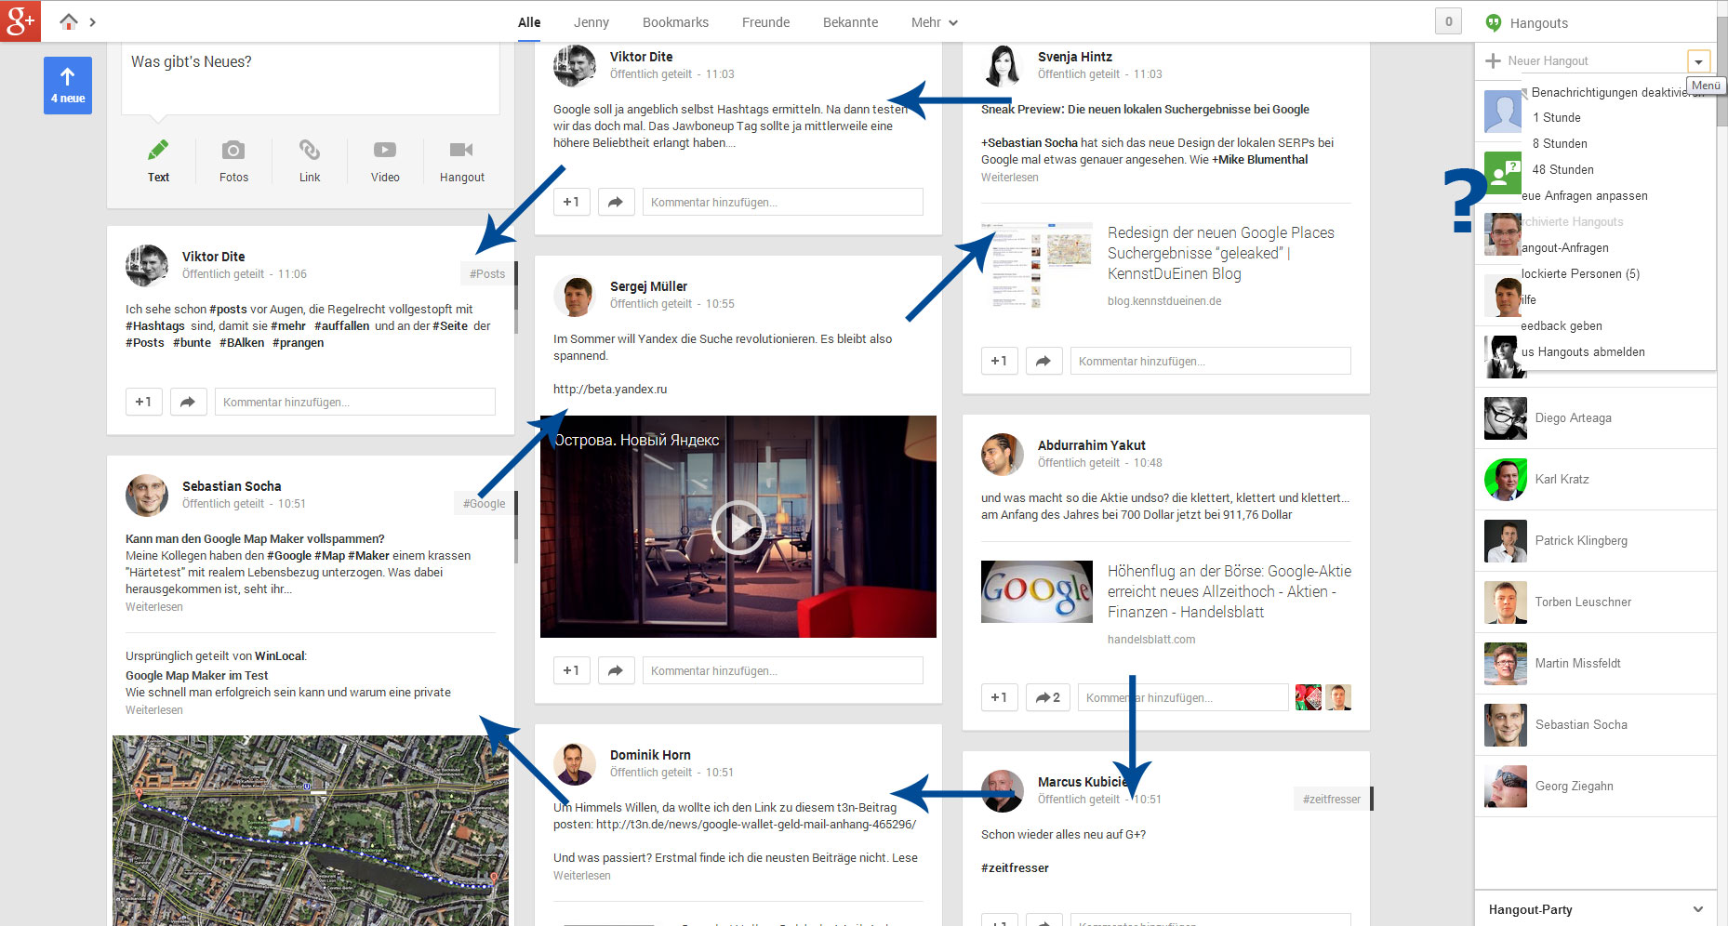Click the home house icon
The width and height of the screenshot is (1728, 926).
tap(69, 21)
